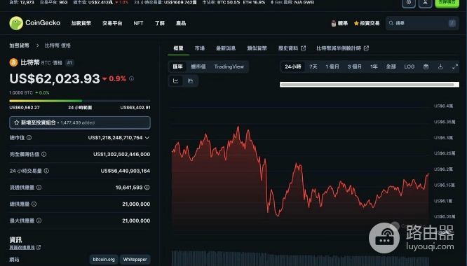The height and width of the screenshot is (266, 467).
Task: Go to 加密貨幣 breadcrumb link
Action: pos(19,45)
